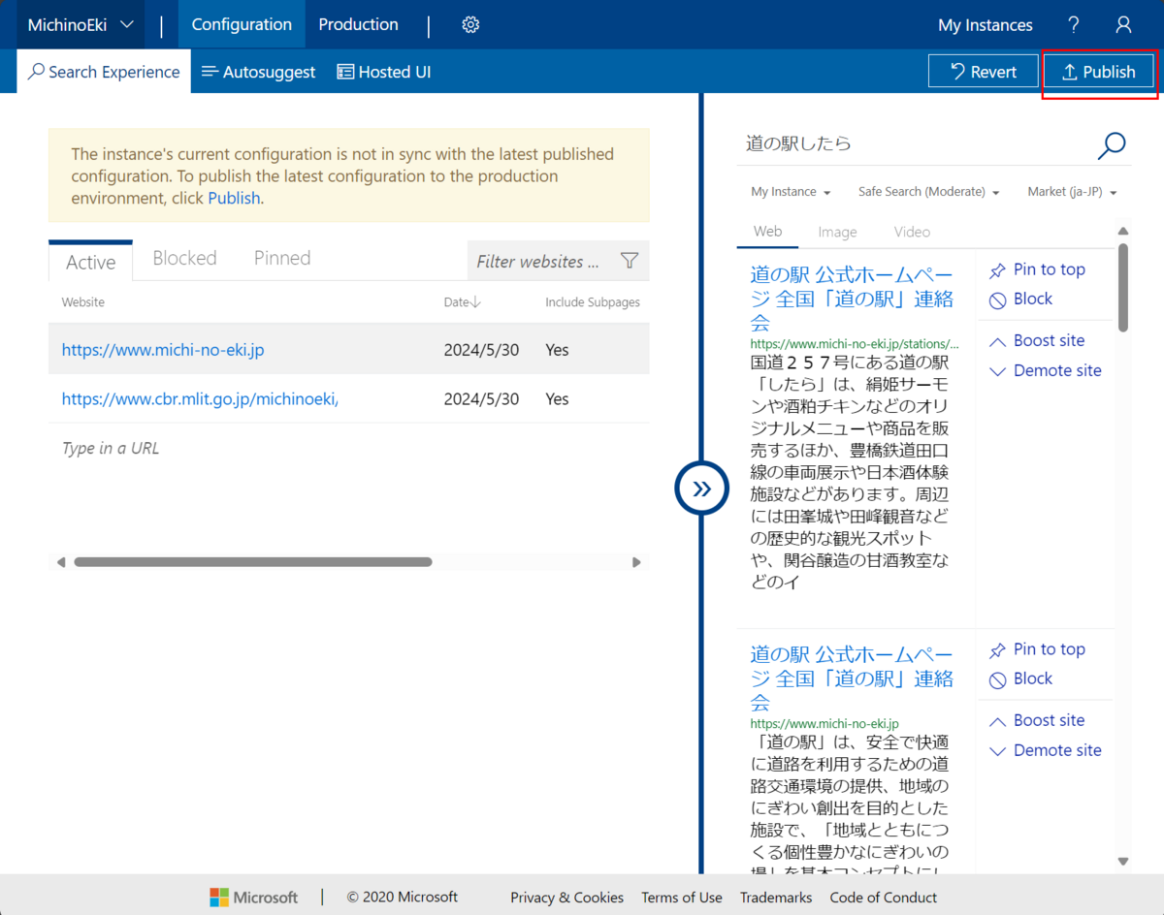The height and width of the screenshot is (915, 1164).
Task: Pin the first search result to top
Action: pyautogui.click(x=1037, y=269)
